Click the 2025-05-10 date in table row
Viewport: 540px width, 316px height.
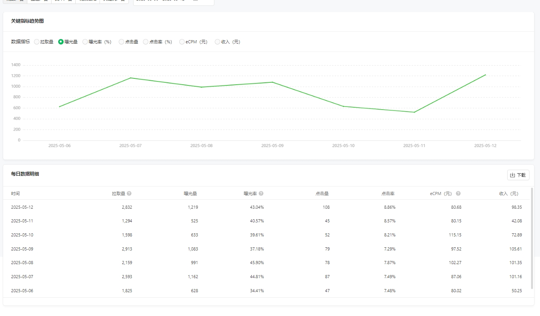(22, 235)
